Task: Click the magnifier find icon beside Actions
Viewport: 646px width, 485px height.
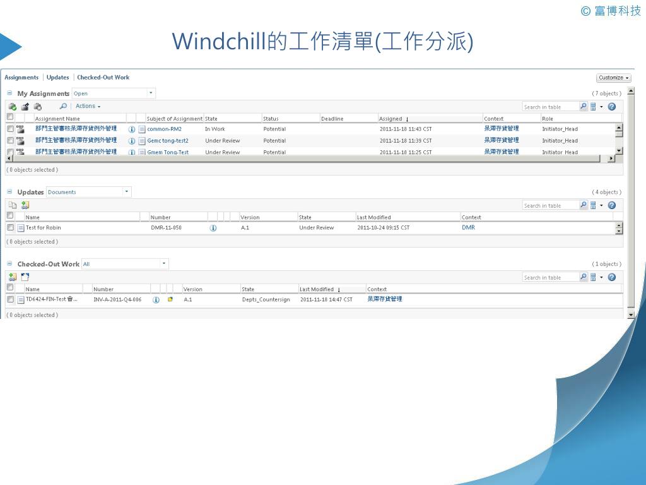Action: point(63,106)
